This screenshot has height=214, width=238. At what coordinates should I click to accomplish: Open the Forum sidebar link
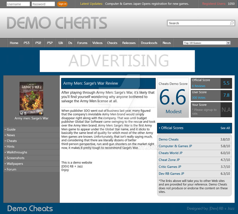coord(31,169)
